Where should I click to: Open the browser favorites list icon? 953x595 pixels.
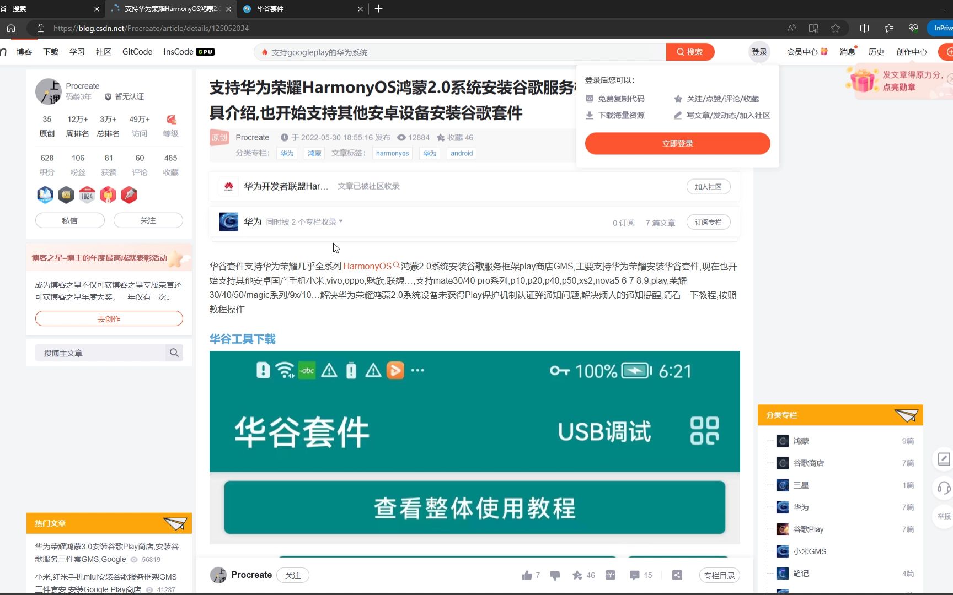pos(888,28)
